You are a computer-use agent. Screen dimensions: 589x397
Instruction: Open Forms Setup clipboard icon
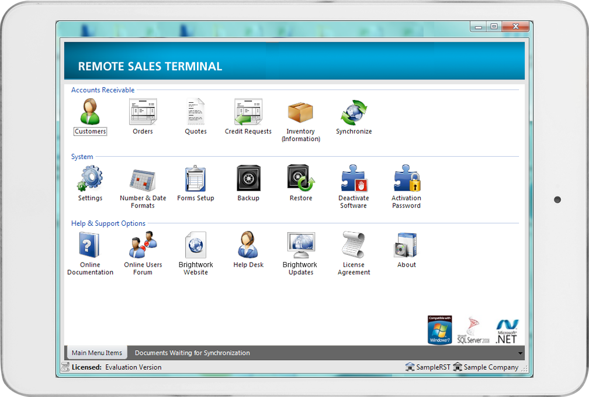[x=196, y=179]
